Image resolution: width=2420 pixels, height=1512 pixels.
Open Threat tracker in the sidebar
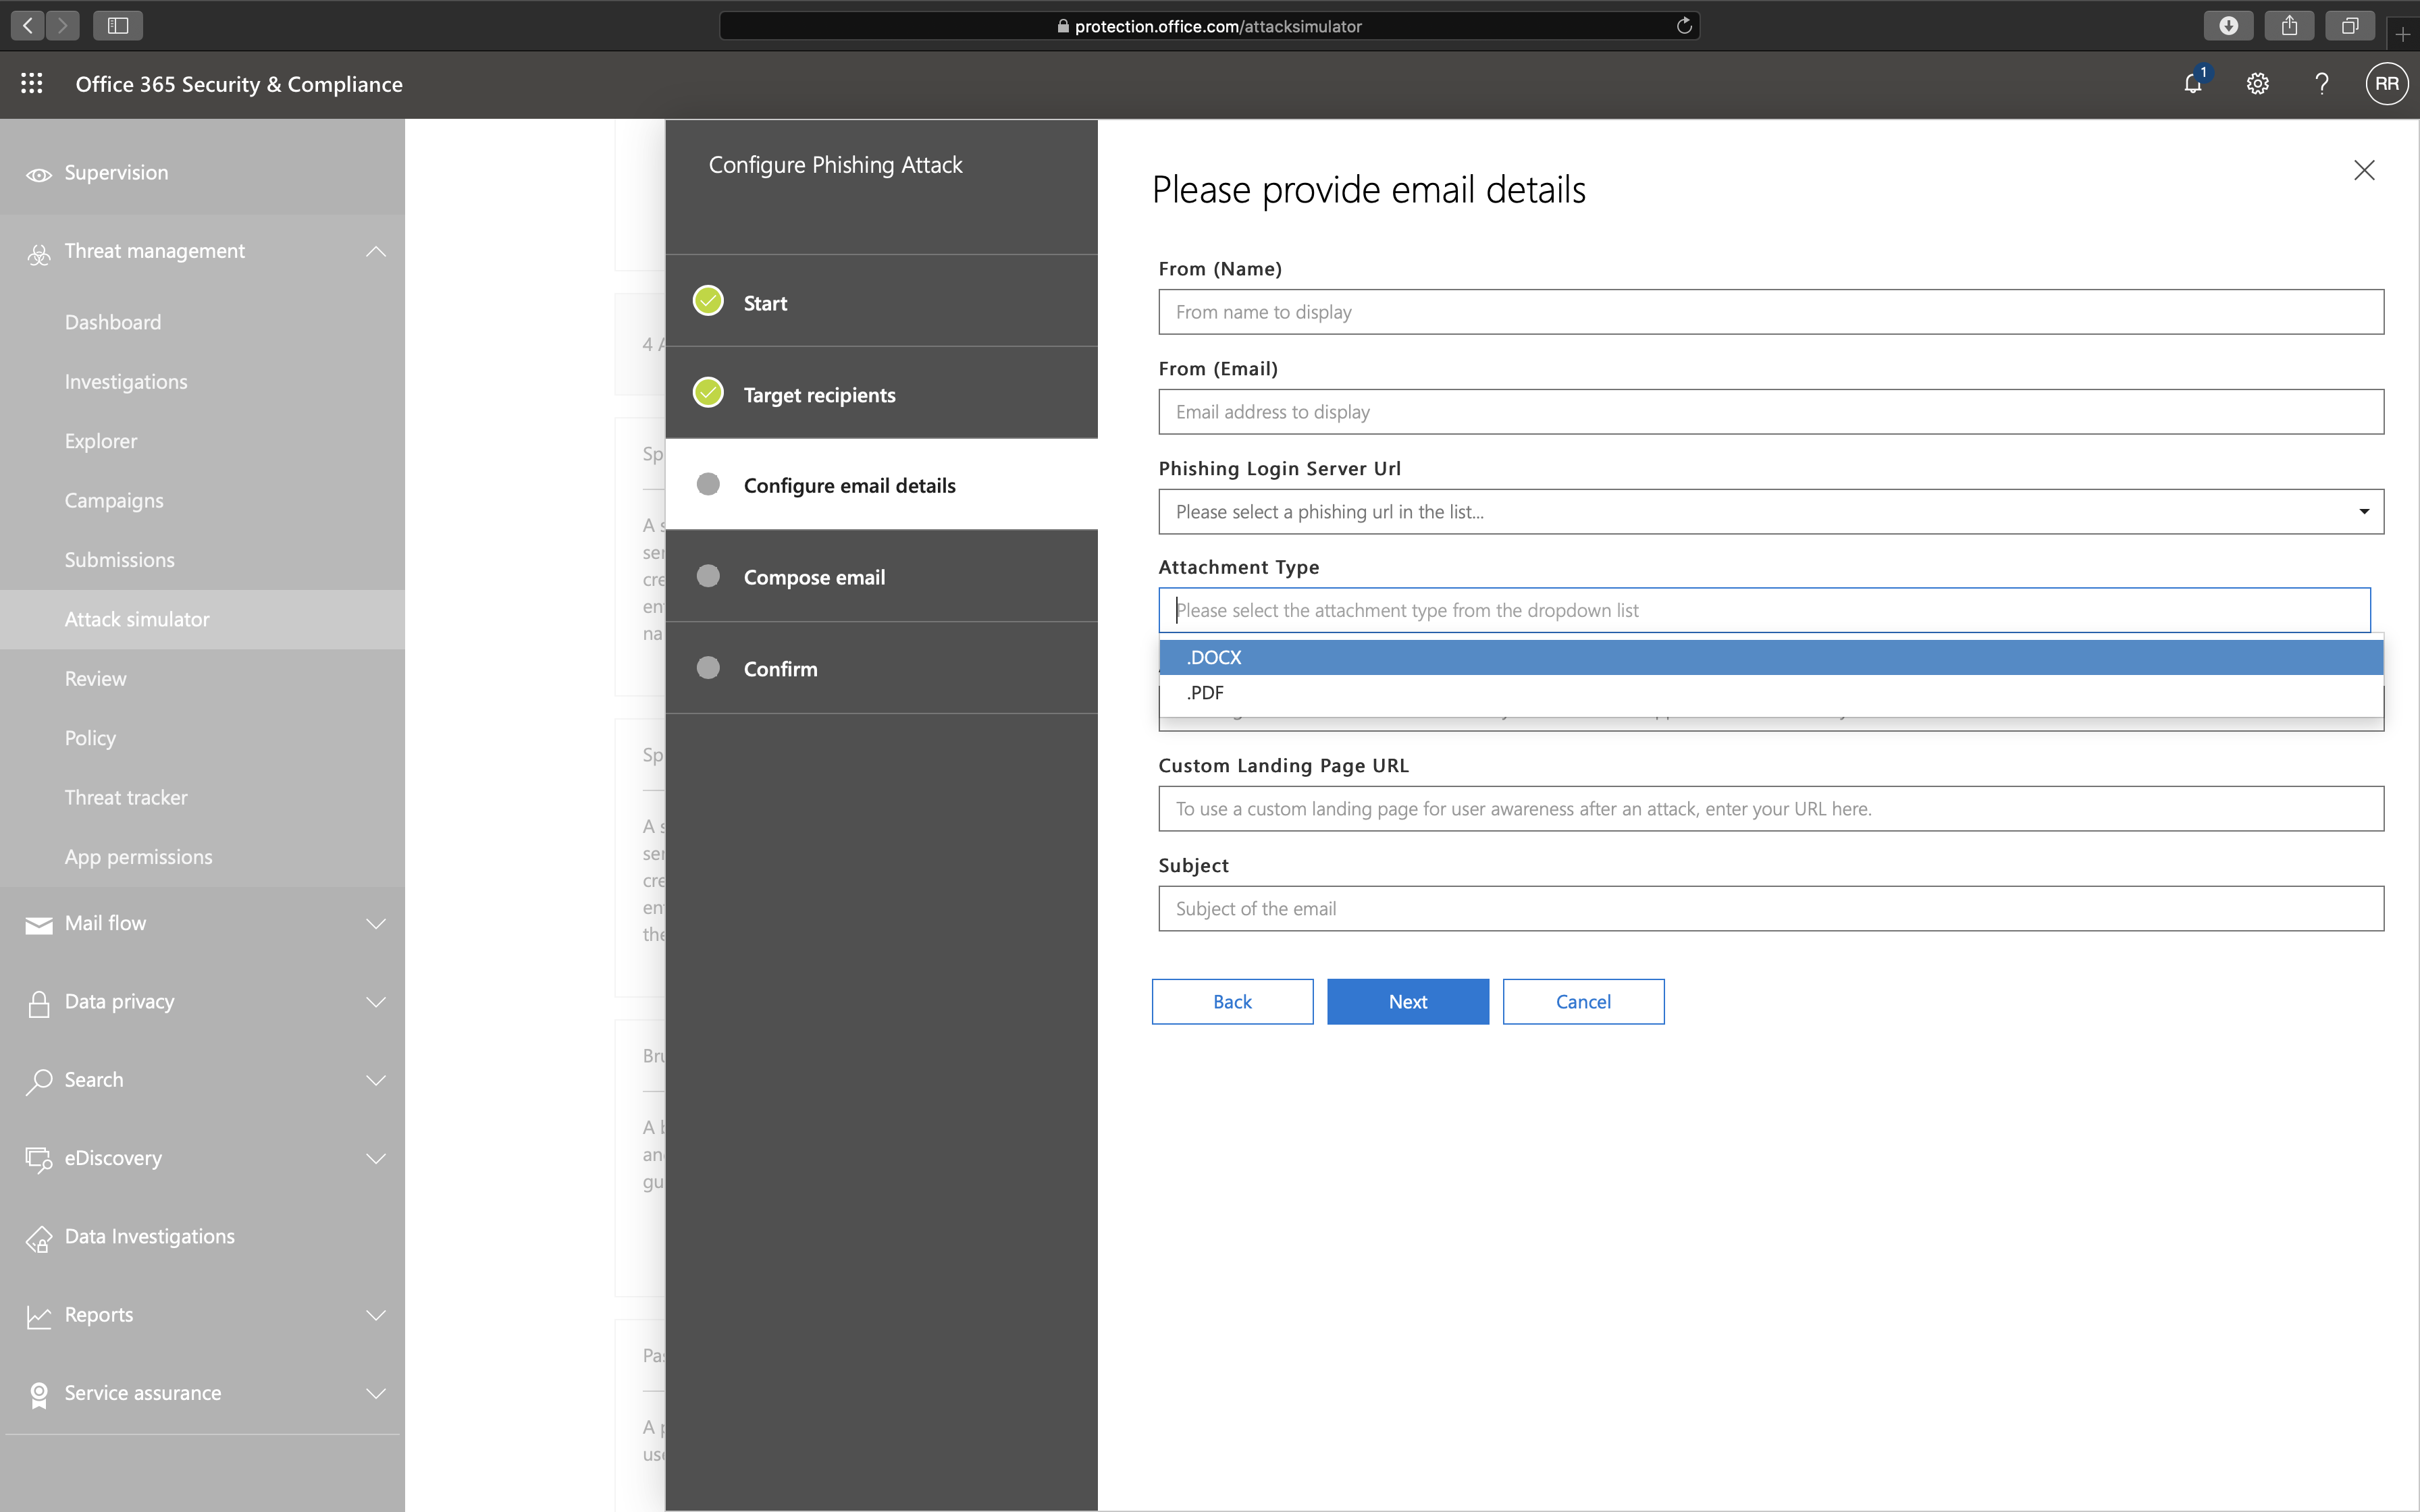pyautogui.click(x=126, y=797)
